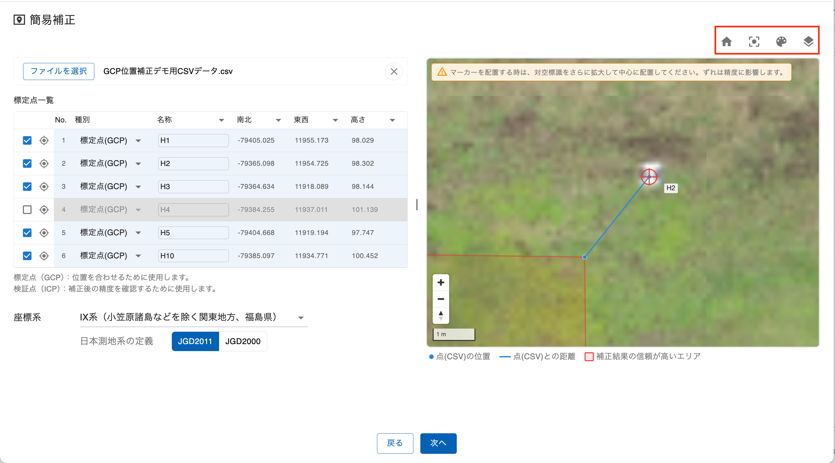Screen dimensions: 835x463
Task: Open the 名称 column header dropdown
Action: pyautogui.click(x=221, y=120)
